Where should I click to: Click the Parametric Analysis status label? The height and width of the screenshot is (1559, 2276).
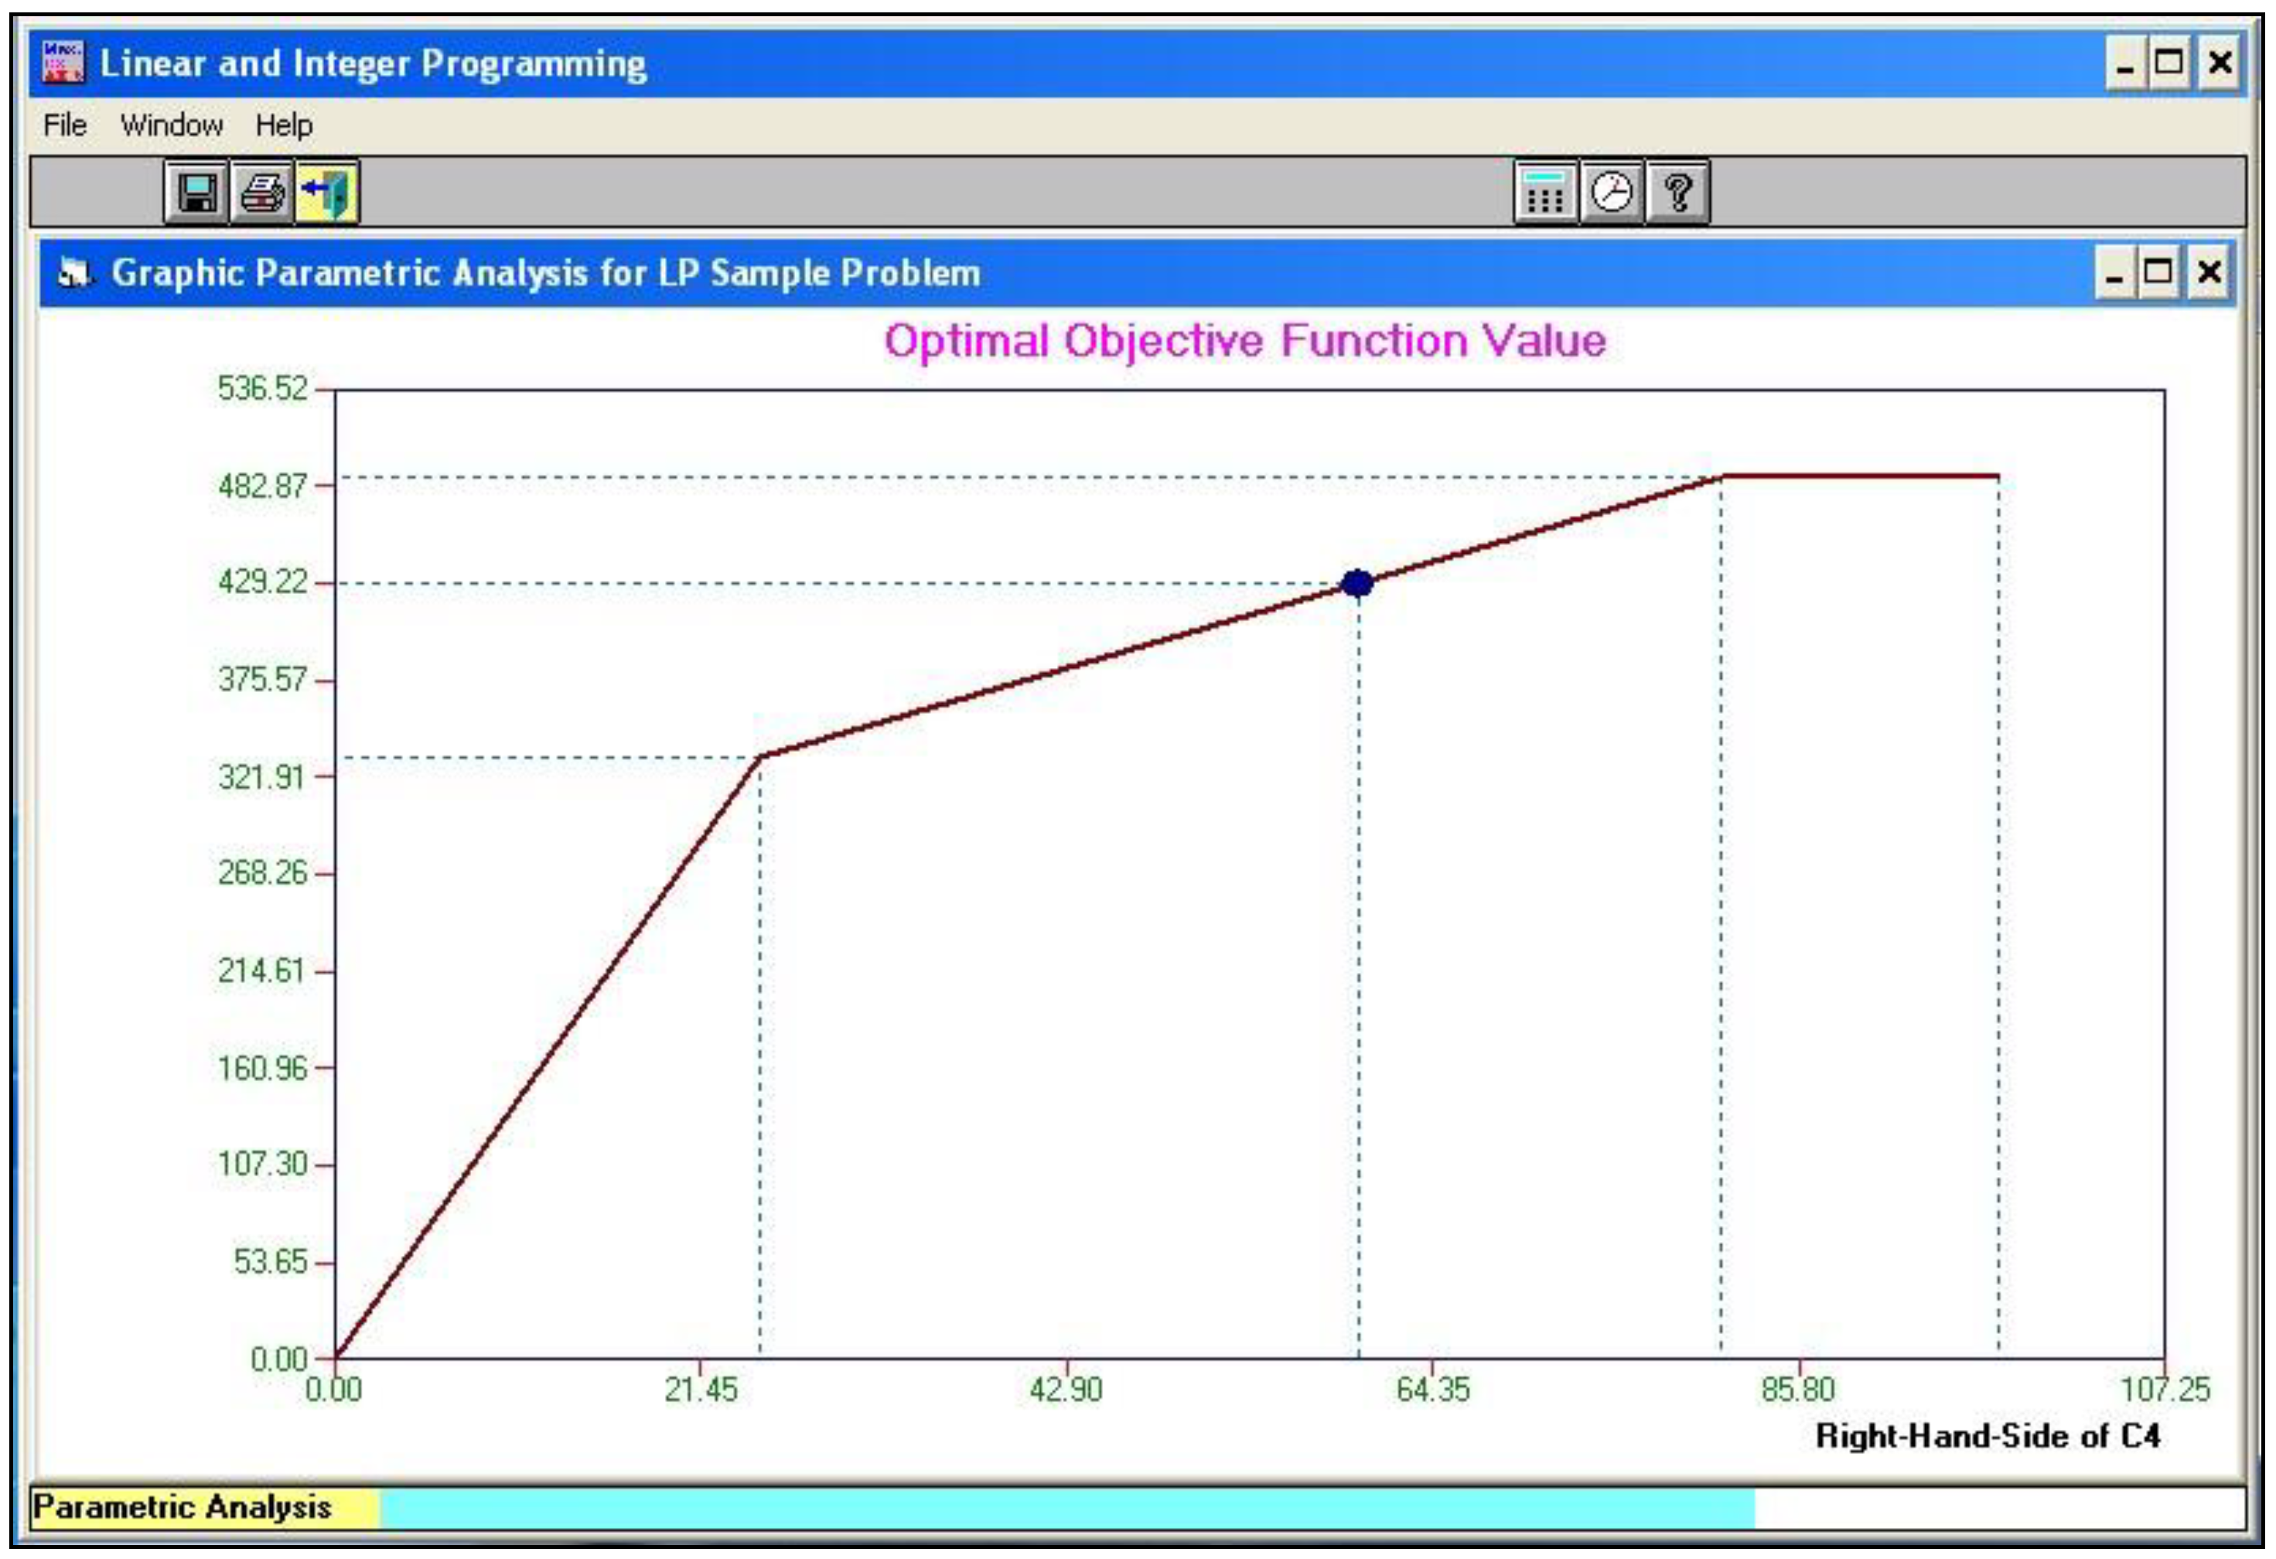(x=183, y=1507)
